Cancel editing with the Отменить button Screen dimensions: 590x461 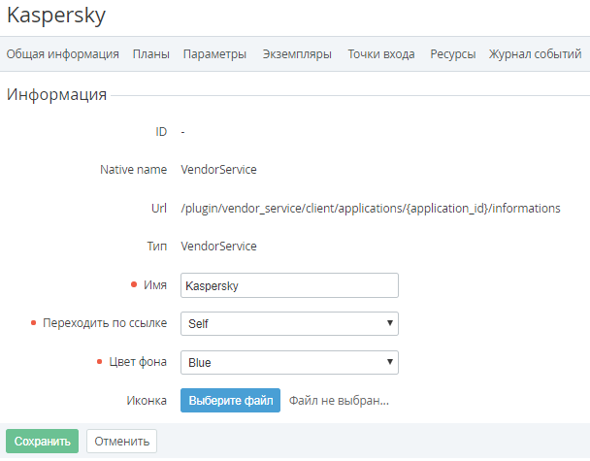click(121, 441)
